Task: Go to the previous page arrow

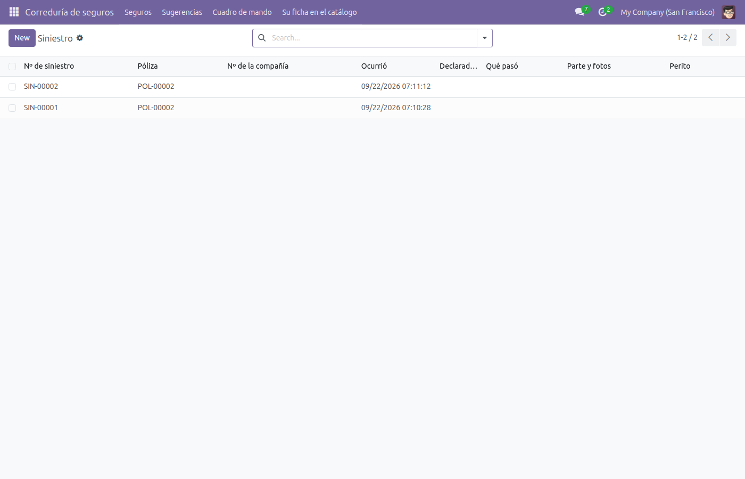Action: [x=710, y=38]
